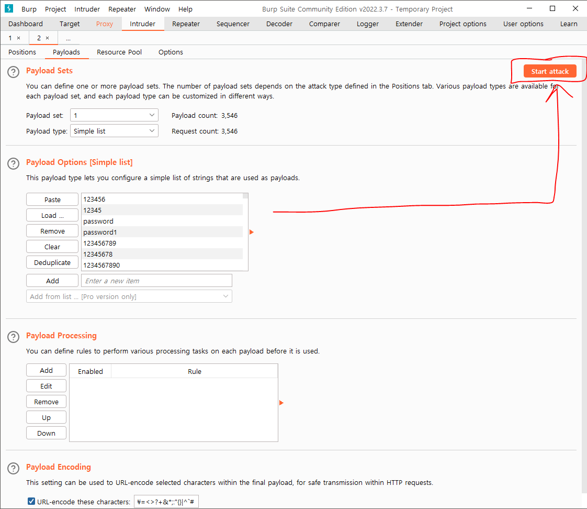Image resolution: width=587 pixels, height=509 pixels.
Task: Switch to the Extender tab
Action: (x=409, y=24)
